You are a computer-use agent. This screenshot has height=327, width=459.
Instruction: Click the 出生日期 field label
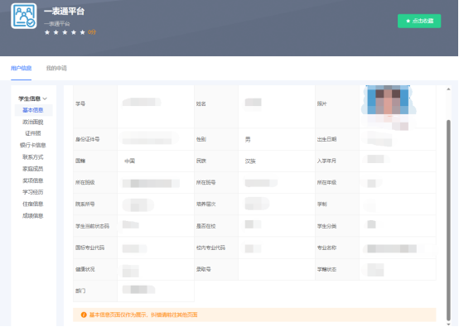(x=326, y=140)
